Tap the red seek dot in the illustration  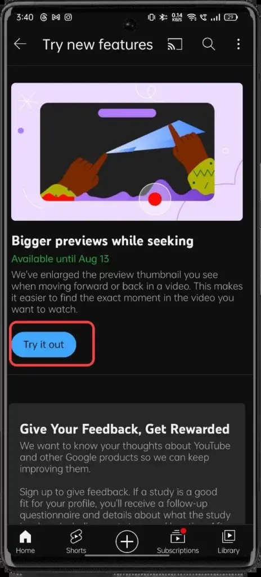coord(155,199)
